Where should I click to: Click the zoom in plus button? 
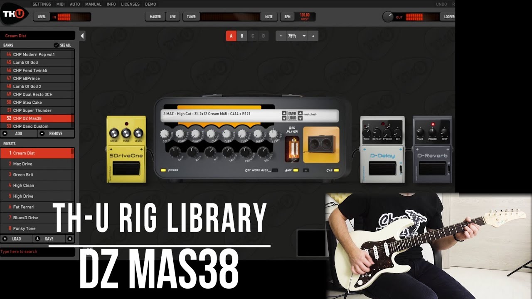(313, 36)
